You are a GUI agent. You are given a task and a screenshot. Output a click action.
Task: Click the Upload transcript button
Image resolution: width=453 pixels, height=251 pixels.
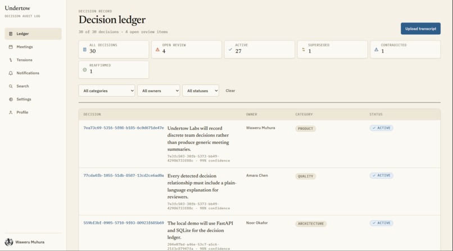[420, 29]
